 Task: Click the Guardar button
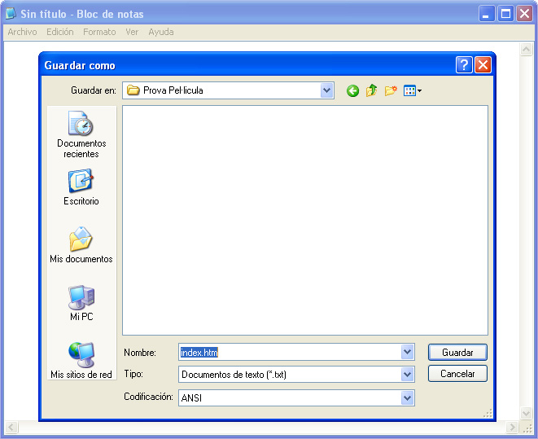[x=457, y=353]
